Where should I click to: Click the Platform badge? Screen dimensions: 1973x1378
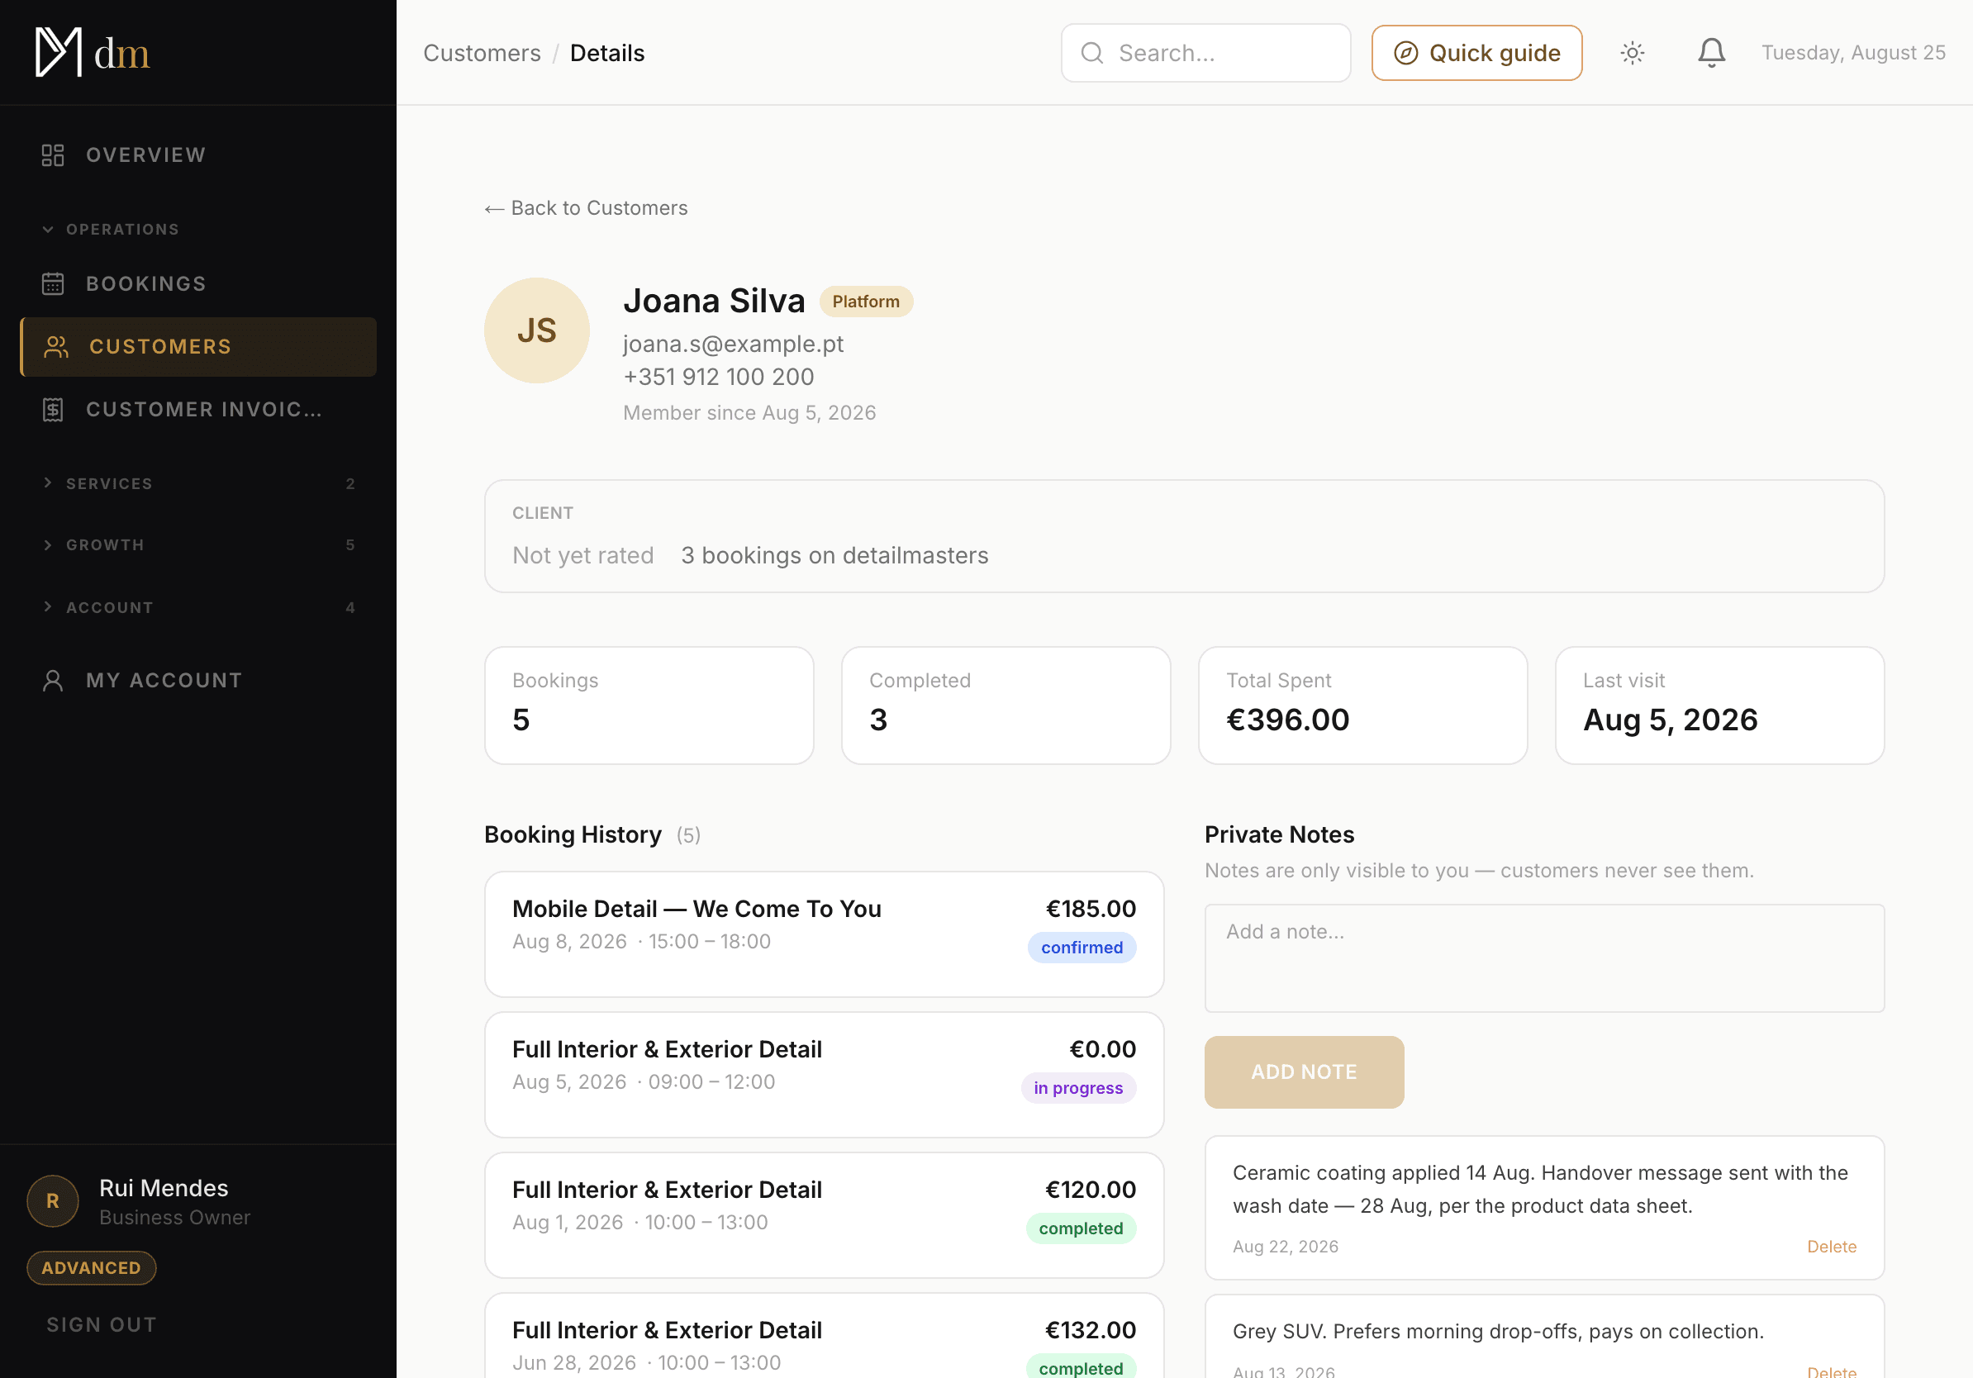(865, 302)
